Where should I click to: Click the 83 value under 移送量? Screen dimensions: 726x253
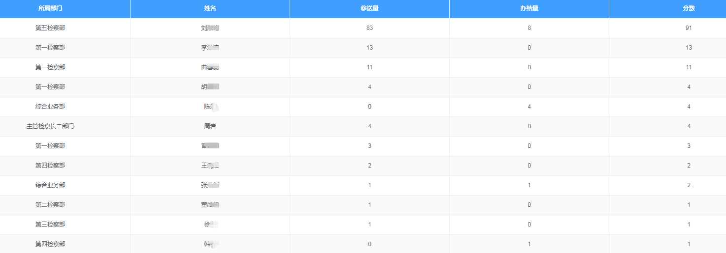point(369,28)
